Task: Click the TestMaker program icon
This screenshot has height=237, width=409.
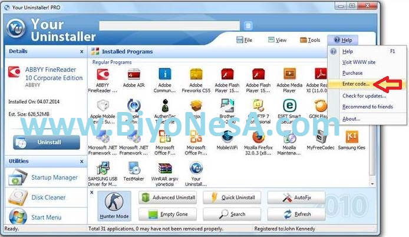Action: pos(134,169)
